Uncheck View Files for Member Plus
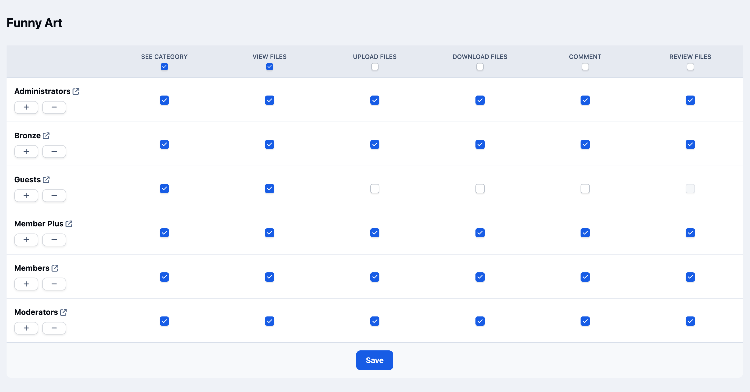 pyautogui.click(x=270, y=233)
